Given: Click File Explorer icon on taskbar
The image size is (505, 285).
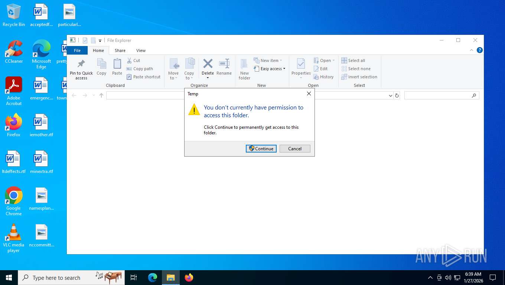Looking at the screenshot, I should click(x=170, y=278).
